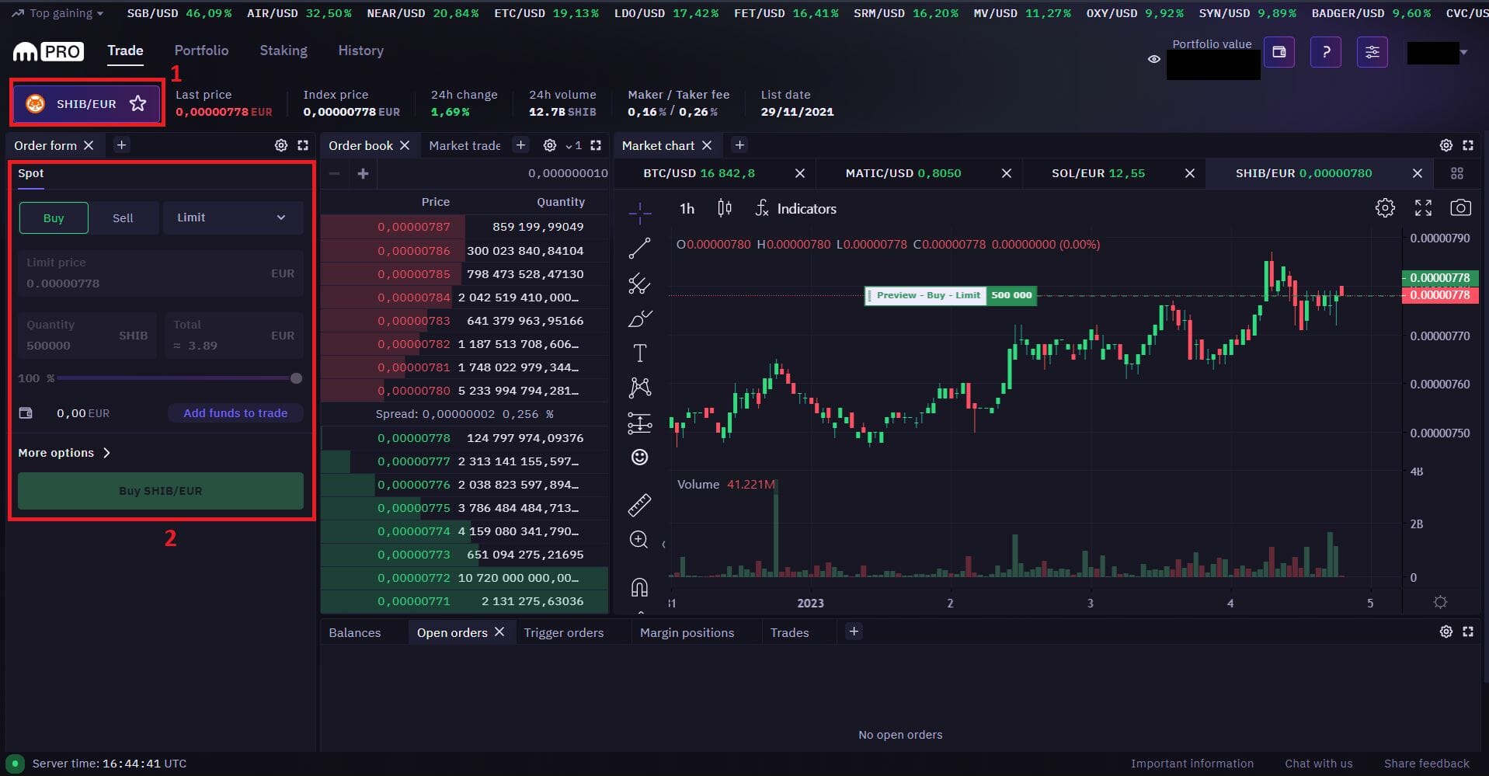Image resolution: width=1489 pixels, height=776 pixels.
Task: Open Order book settings gear
Action: (x=550, y=145)
